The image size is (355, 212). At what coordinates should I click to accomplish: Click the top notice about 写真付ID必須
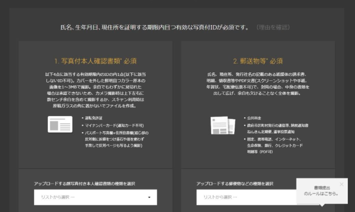pos(154,28)
